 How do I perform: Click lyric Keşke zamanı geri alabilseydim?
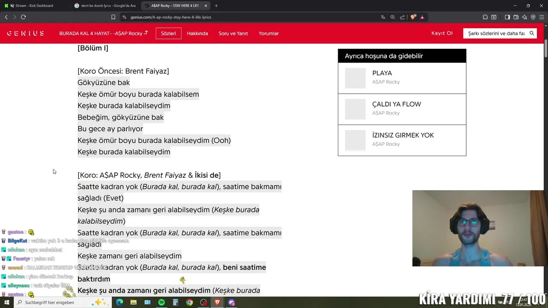point(129,256)
